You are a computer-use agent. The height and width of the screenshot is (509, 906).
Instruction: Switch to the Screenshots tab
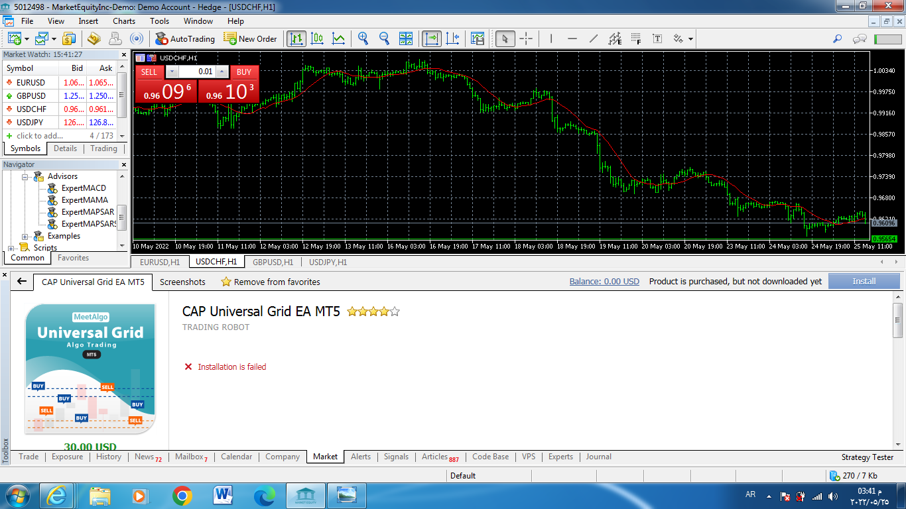pyautogui.click(x=182, y=282)
